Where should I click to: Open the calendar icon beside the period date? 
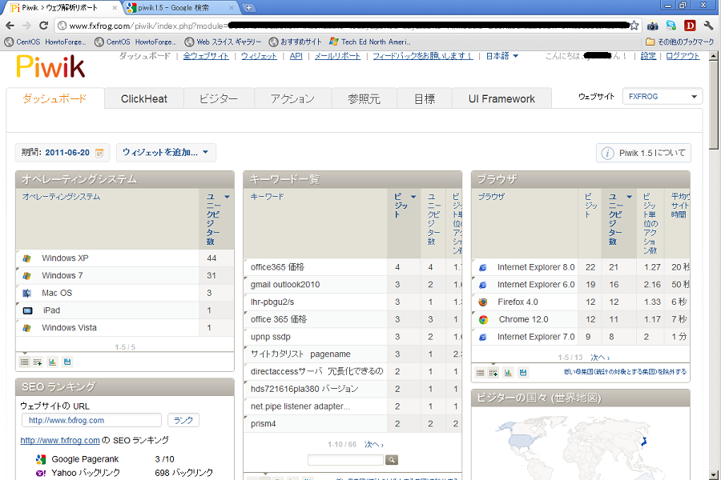99,153
